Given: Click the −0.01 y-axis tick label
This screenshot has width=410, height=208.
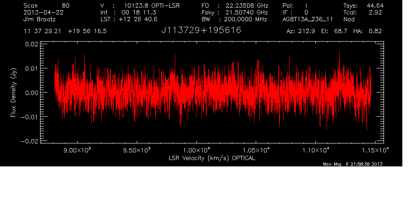Looking at the screenshot, I should [29, 117].
